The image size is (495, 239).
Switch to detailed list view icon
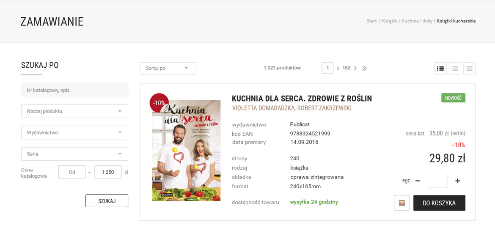point(440,68)
